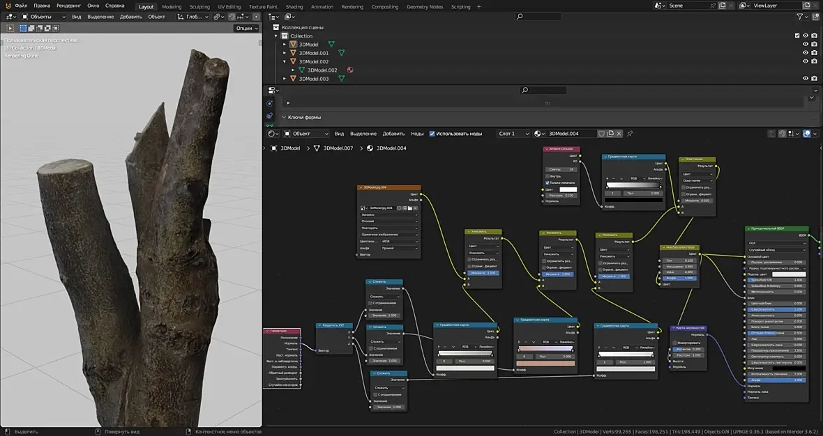This screenshot has width=823, height=436.
Task: Click the mesh data icon next to 3DModel.001
Action: tap(341, 53)
